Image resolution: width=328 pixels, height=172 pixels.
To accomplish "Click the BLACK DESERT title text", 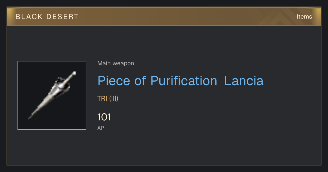I will pyautogui.click(x=47, y=17).
